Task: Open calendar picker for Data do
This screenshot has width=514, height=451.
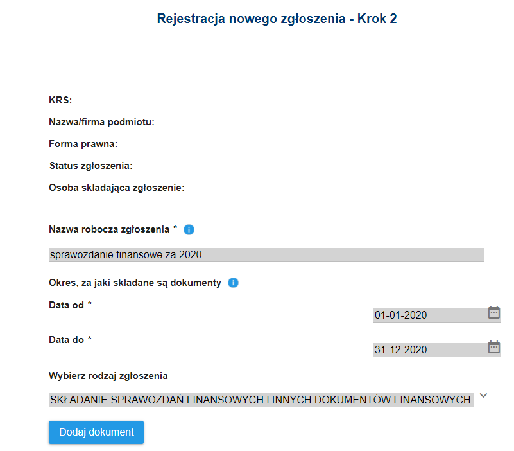Action: (x=493, y=348)
